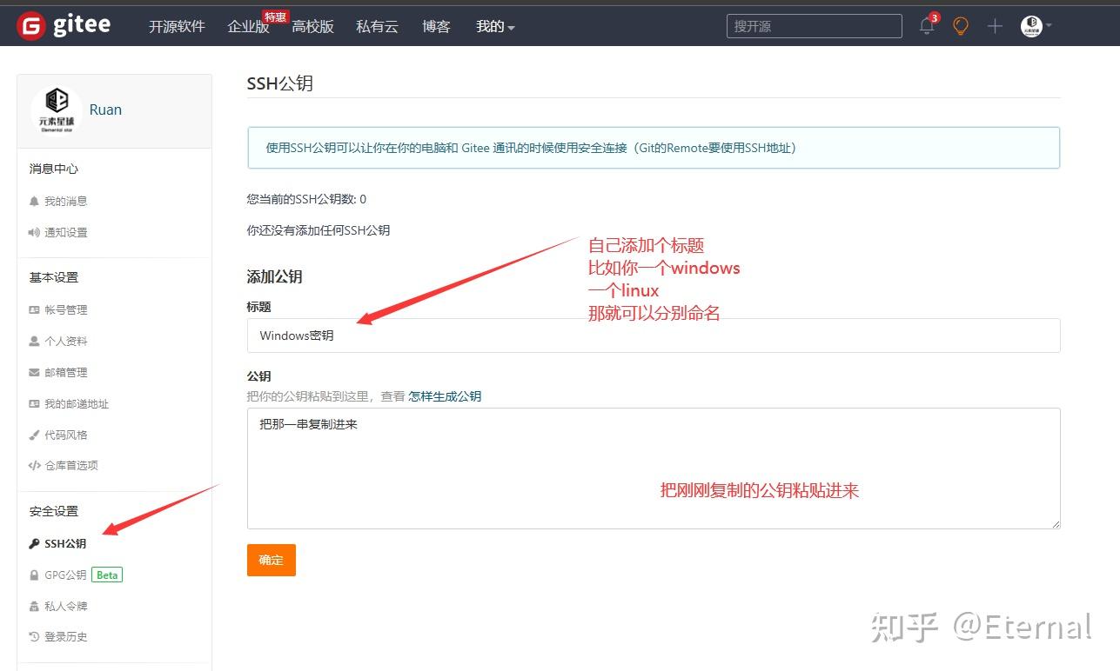Open the + create new dropdown
The height and width of the screenshot is (671, 1120).
994,26
